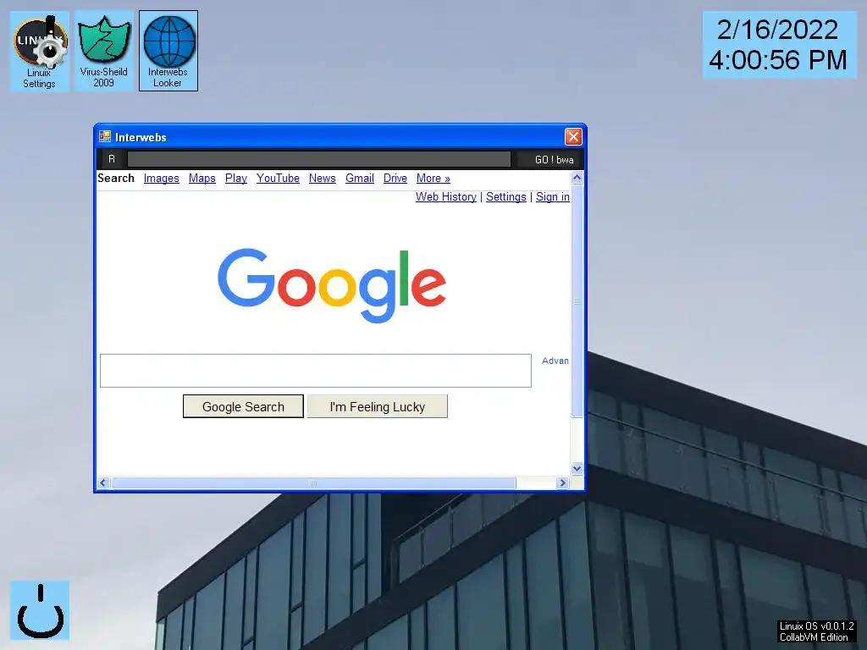Viewport: 867px width, 650px height.
Task: Click the date and time clock widget
Action: 780,45
